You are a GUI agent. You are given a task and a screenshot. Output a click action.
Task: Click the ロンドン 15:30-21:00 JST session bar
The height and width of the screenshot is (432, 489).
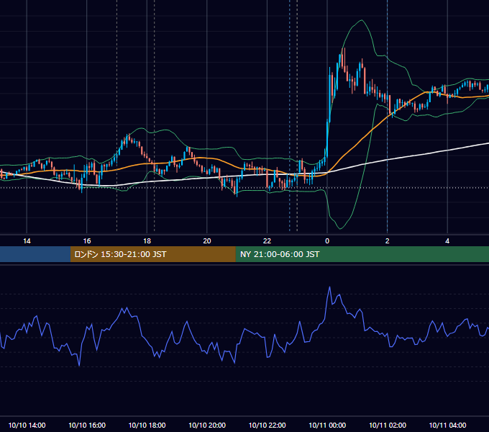point(152,254)
